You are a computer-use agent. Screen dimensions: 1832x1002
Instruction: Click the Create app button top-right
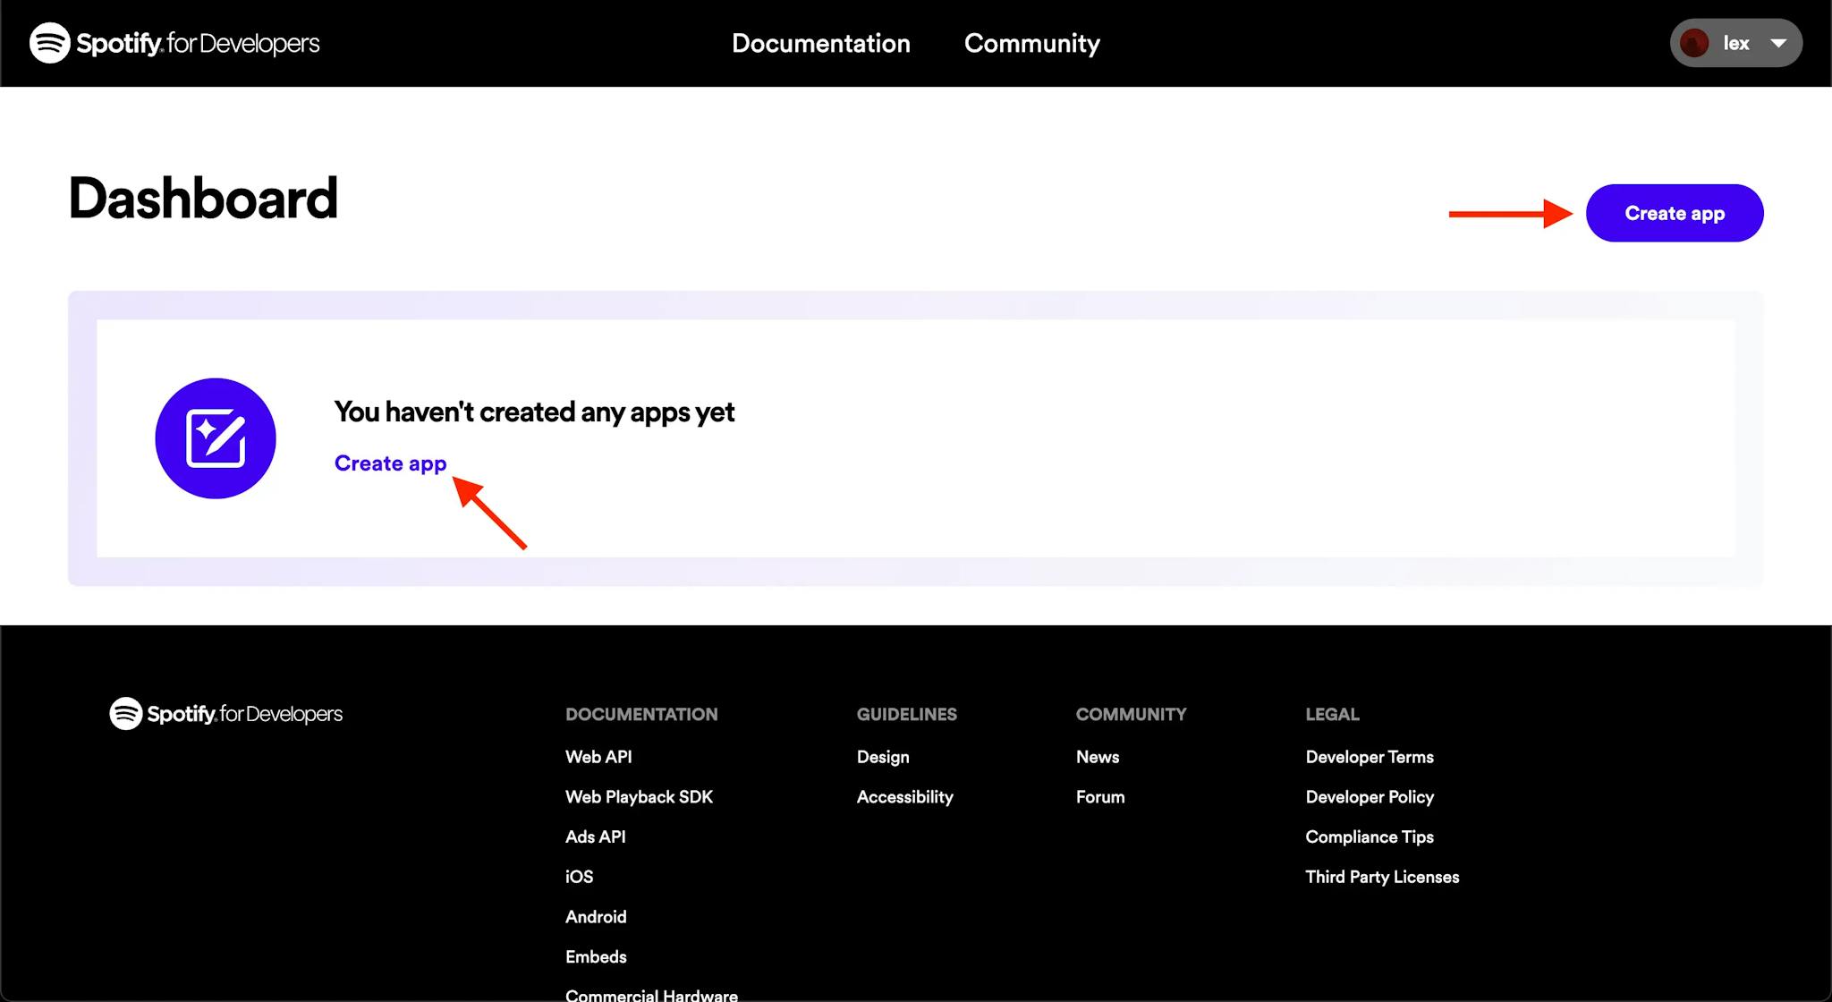coord(1674,214)
